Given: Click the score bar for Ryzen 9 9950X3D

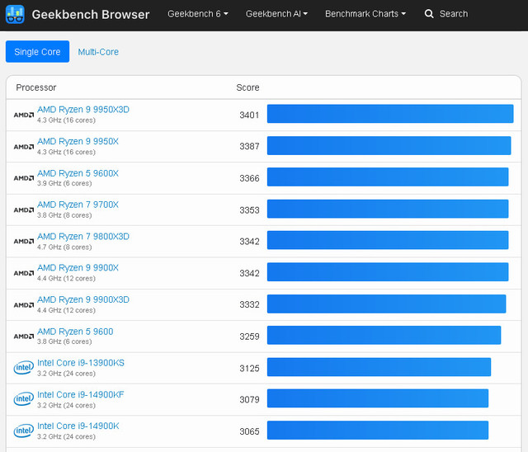Looking at the screenshot, I should click(x=390, y=114).
